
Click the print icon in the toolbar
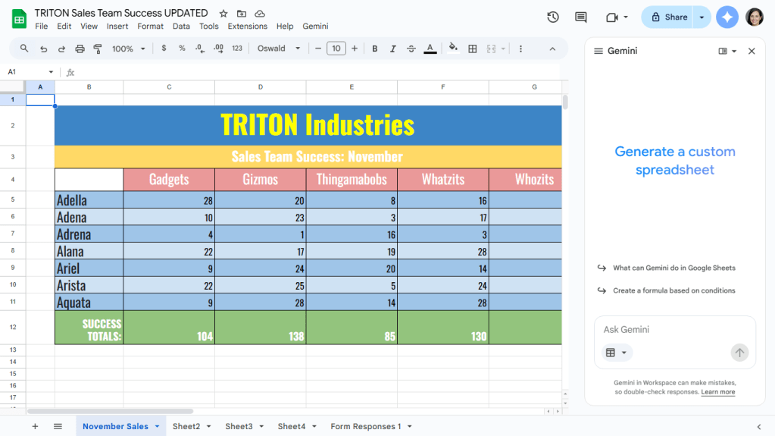point(80,49)
